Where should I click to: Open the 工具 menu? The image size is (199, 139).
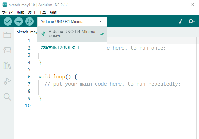(42, 12)
